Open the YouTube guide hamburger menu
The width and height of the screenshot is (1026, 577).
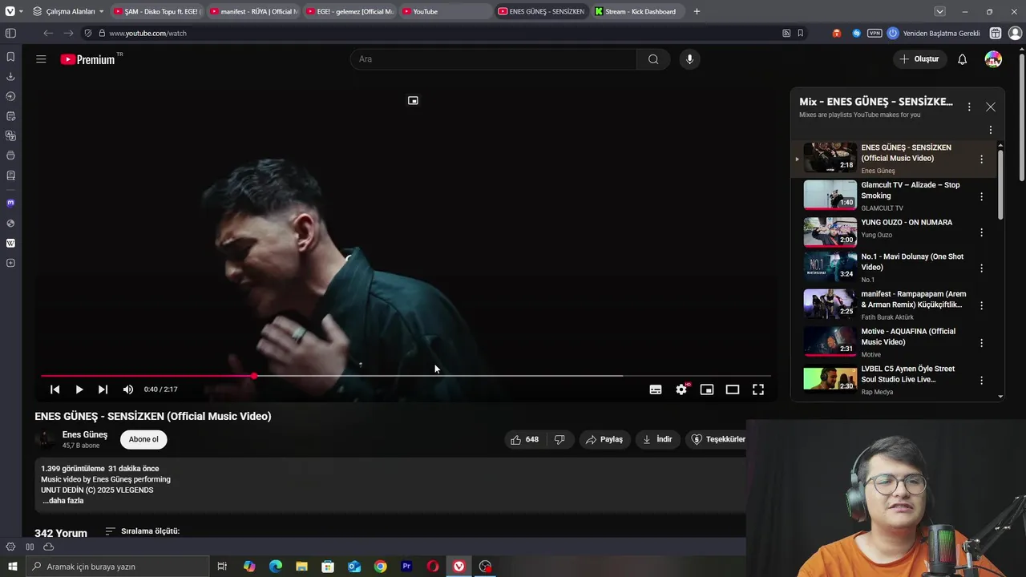(41, 59)
